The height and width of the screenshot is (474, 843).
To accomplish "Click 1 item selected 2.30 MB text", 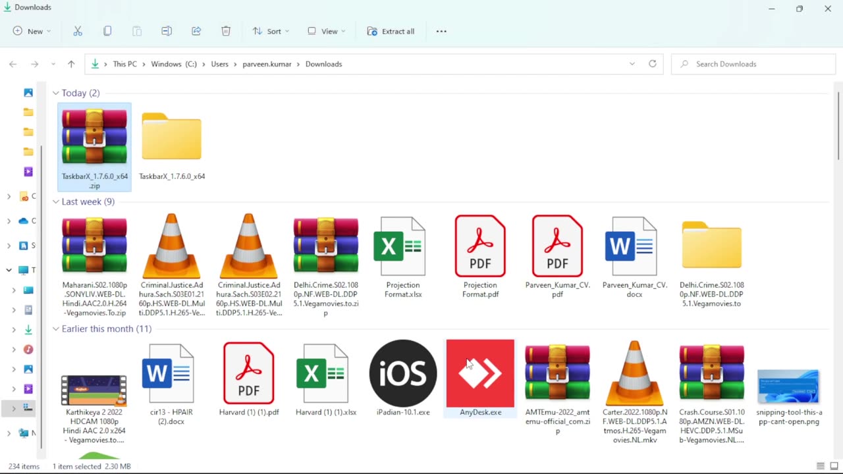I will [x=92, y=466].
